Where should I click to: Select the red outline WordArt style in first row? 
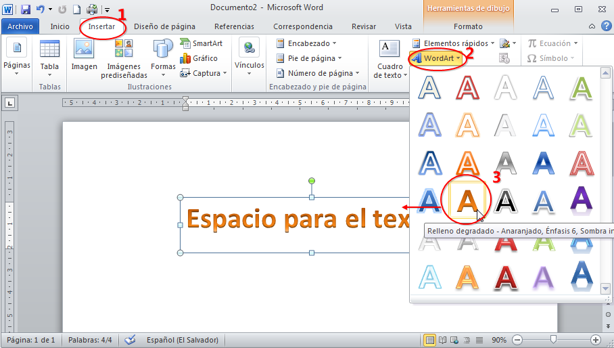click(x=467, y=87)
